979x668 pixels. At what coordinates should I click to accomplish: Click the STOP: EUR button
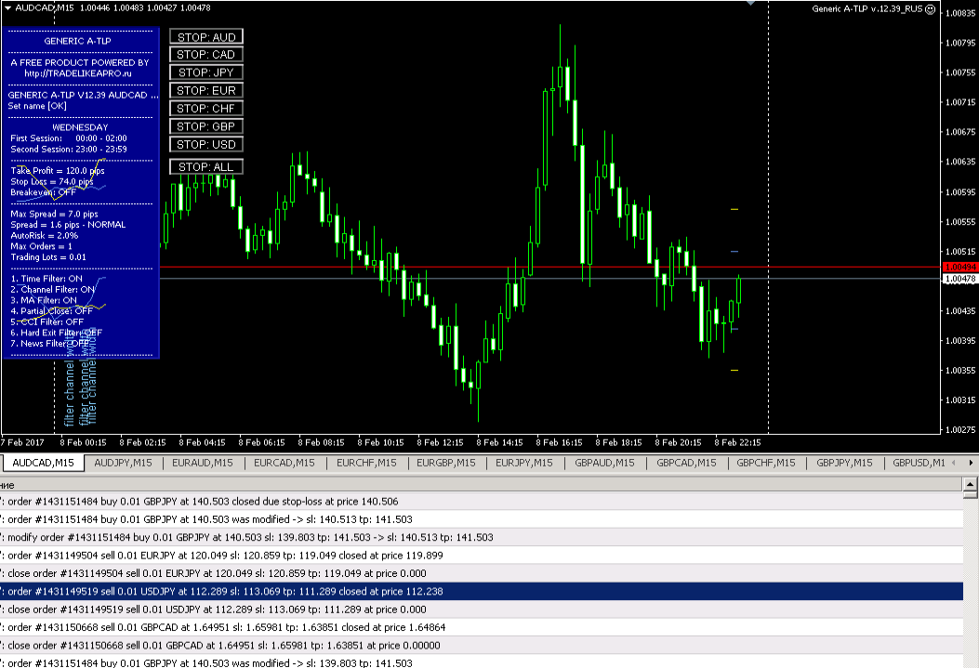[x=206, y=90]
